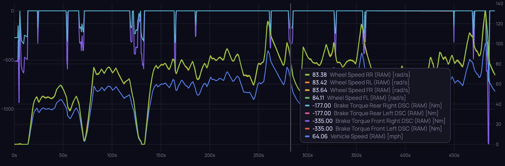The image size is (505, 166).
Task: Click the '250s' time axis tick label
Action: pyautogui.click(x=259, y=155)
